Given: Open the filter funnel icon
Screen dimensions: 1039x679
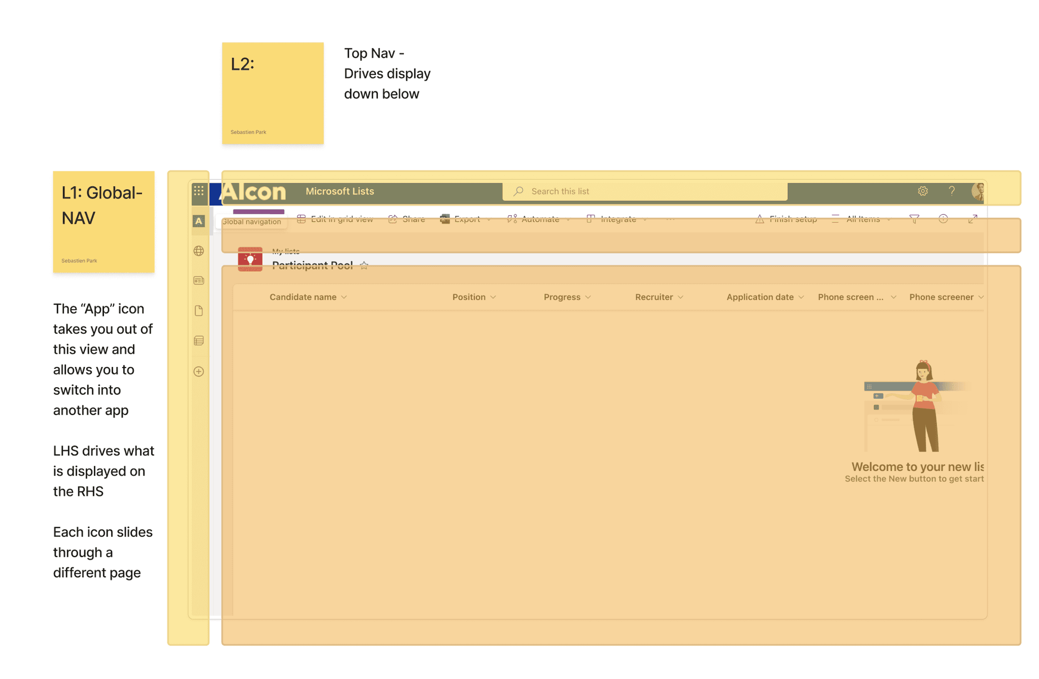Looking at the screenshot, I should pyautogui.click(x=914, y=219).
